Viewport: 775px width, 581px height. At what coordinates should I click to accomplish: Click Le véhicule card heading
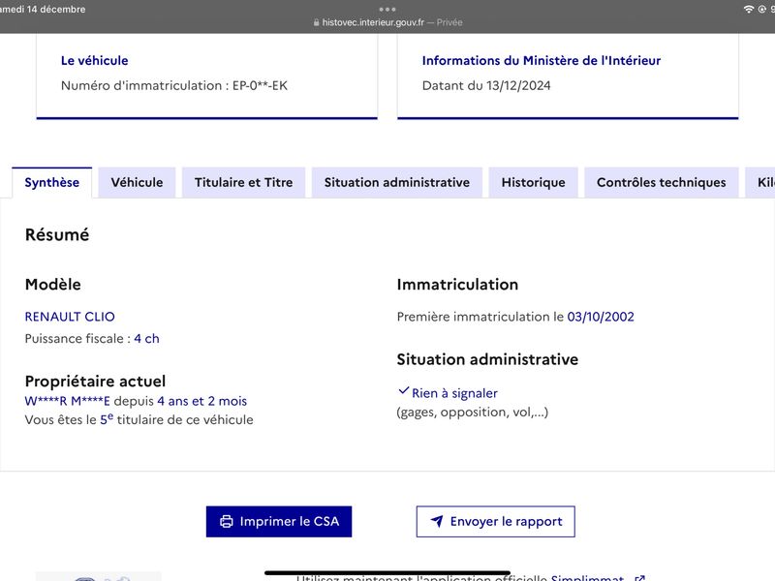point(94,60)
